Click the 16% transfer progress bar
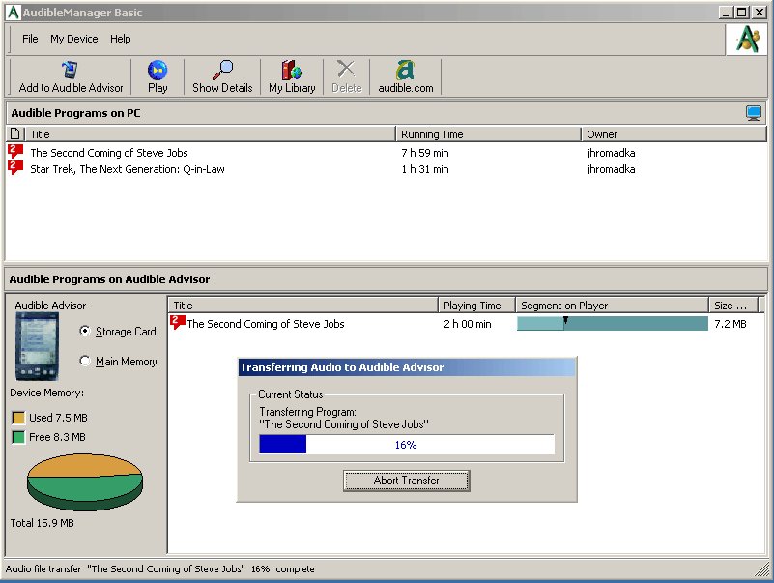 (x=407, y=444)
